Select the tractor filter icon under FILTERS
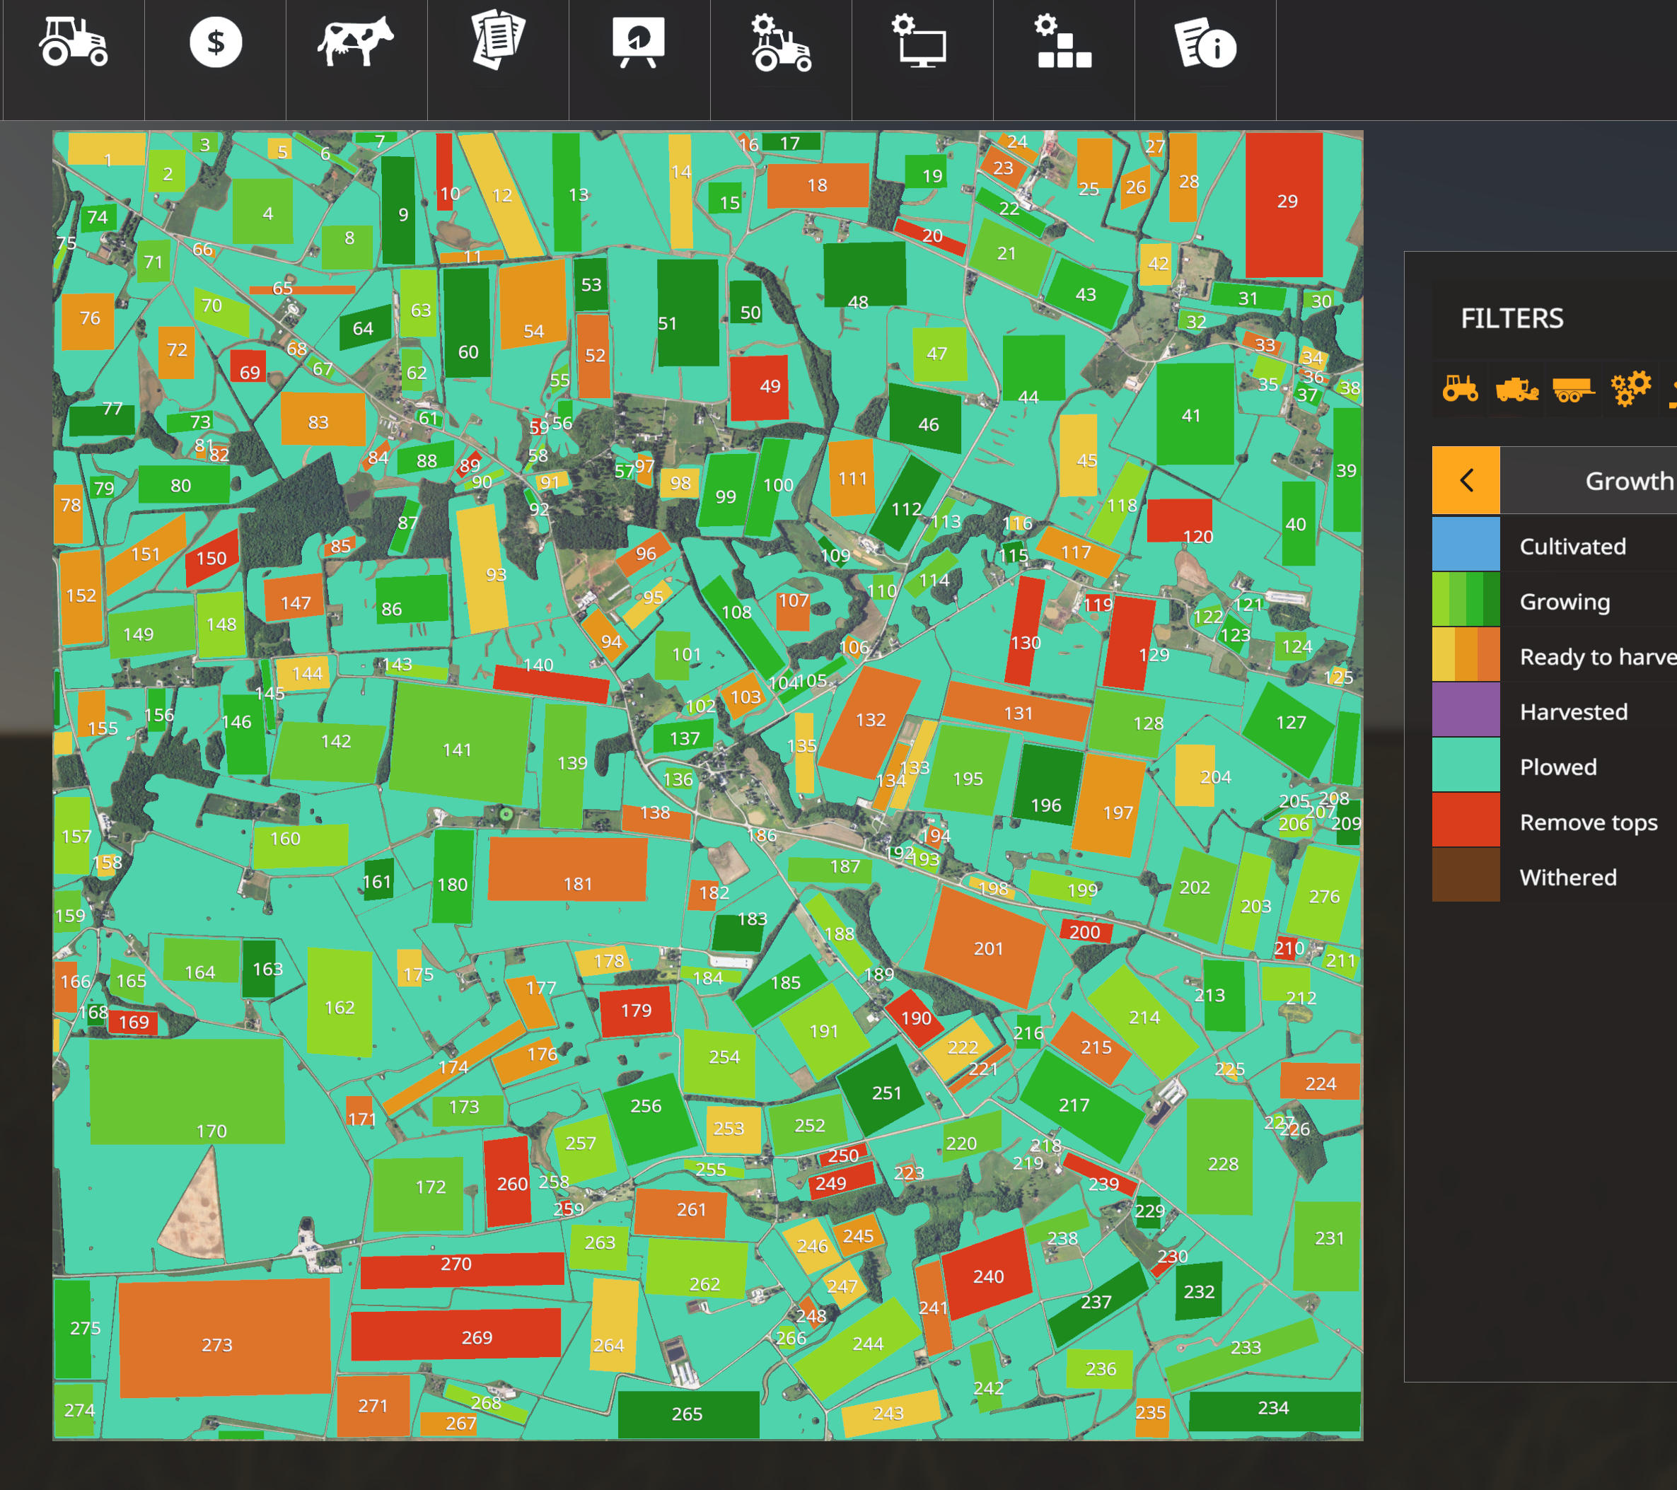The height and width of the screenshot is (1490, 1677). [1461, 388]
